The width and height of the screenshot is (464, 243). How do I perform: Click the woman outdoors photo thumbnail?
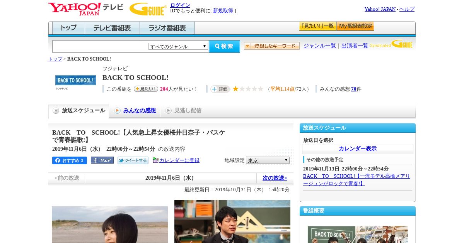pos(110,224)
